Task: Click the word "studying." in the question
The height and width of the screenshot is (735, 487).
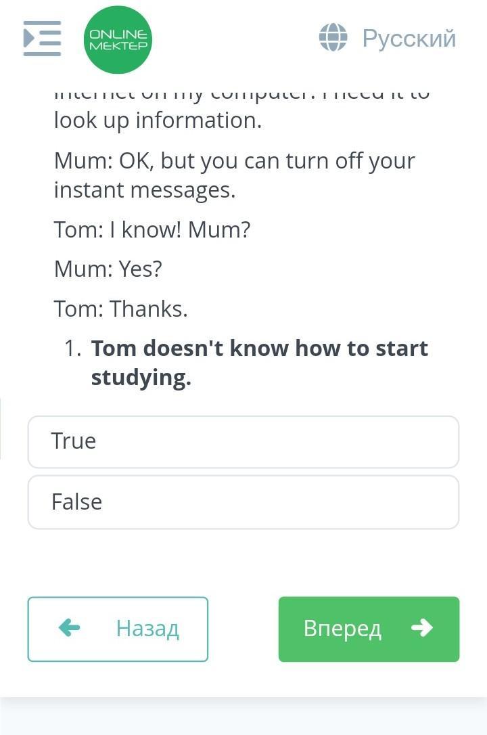Action: pyautogui.click(x=141, y=378)
